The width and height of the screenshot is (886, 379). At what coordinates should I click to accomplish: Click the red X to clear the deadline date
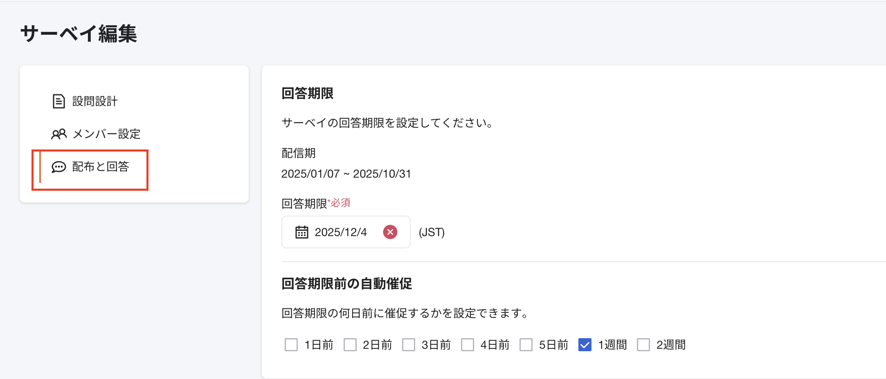pos(390,232)
